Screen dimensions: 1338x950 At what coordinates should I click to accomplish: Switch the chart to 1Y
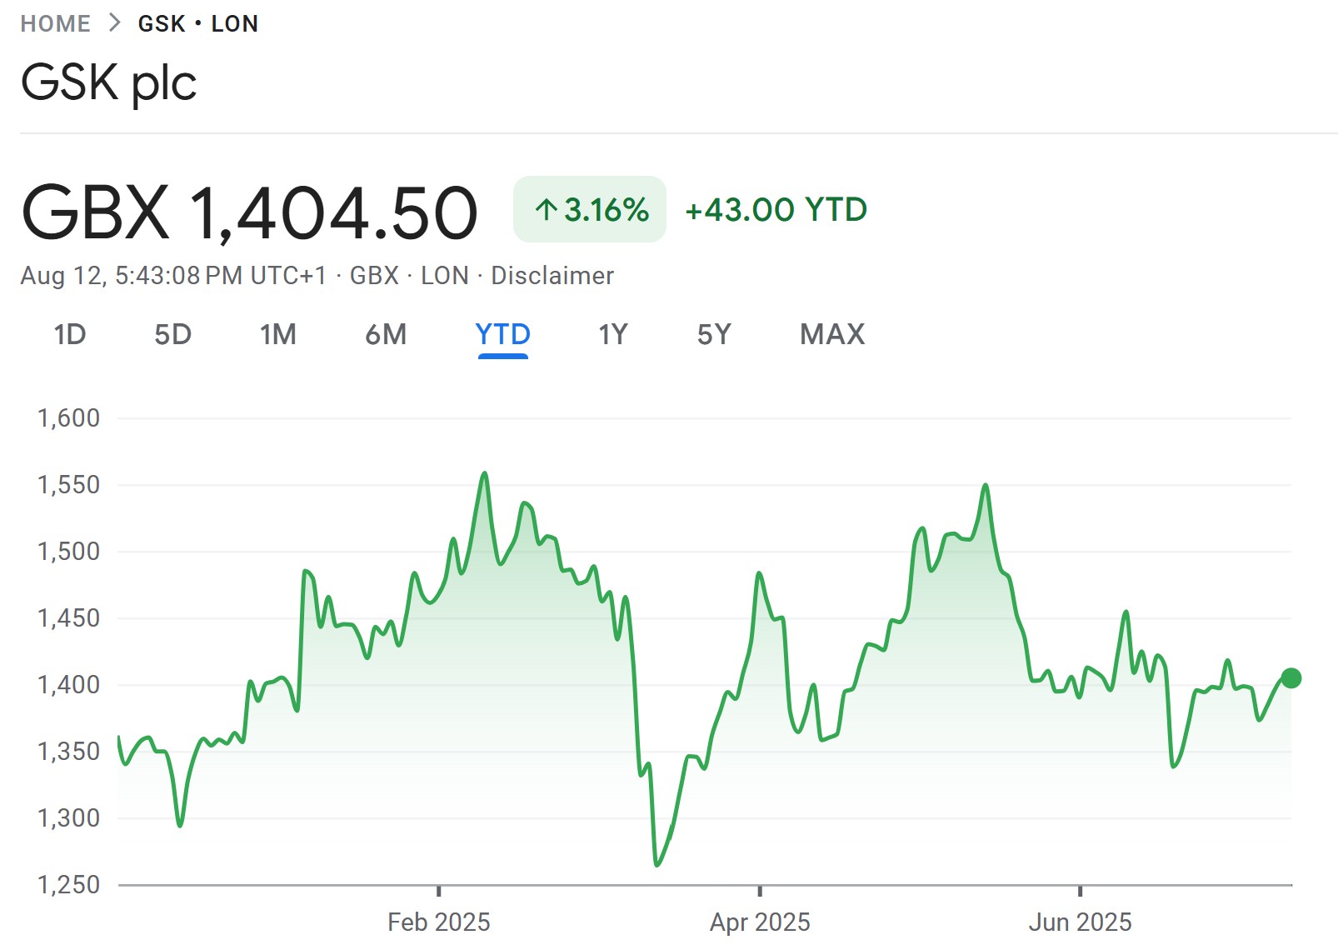pos(612,334)
